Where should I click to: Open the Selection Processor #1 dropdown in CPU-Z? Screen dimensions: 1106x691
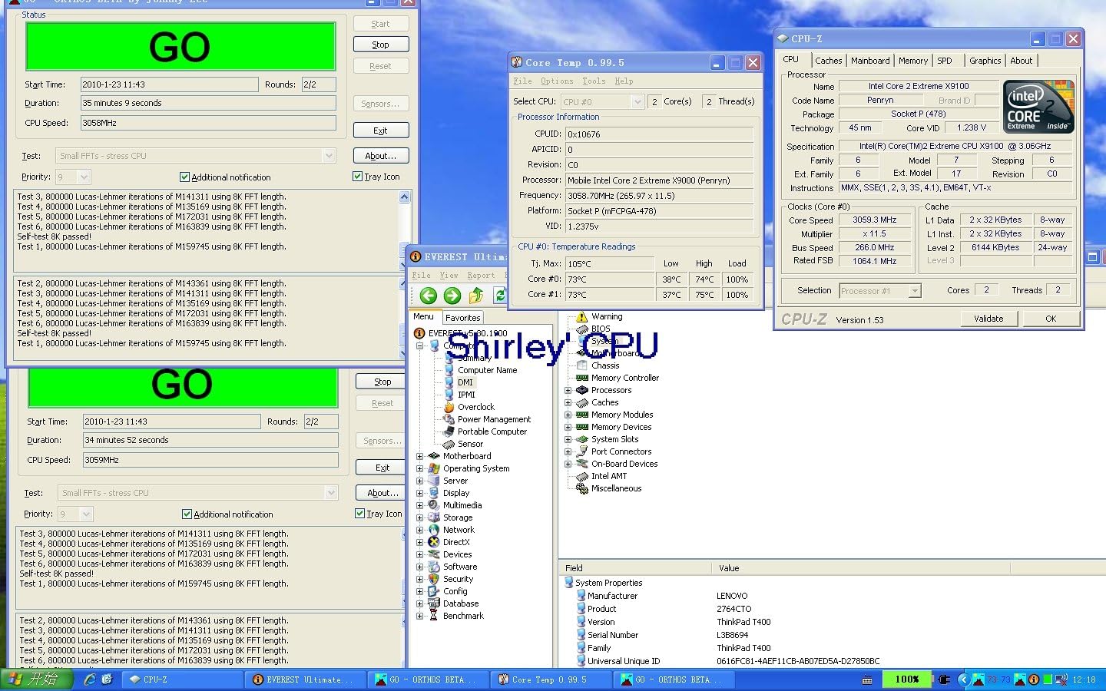914,291
